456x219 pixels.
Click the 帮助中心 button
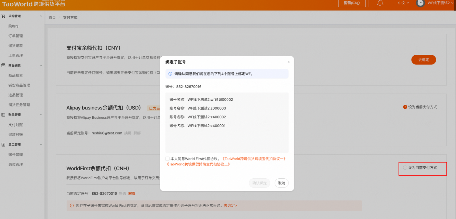352,3
